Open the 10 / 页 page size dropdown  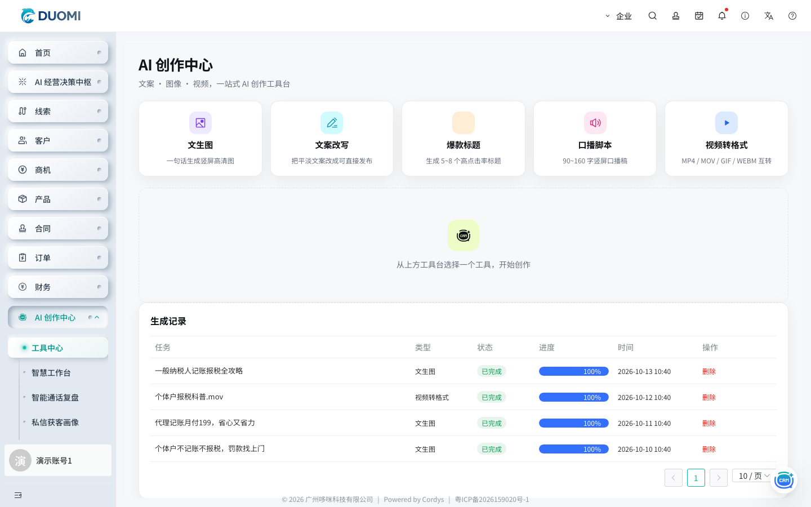(754, 476)
